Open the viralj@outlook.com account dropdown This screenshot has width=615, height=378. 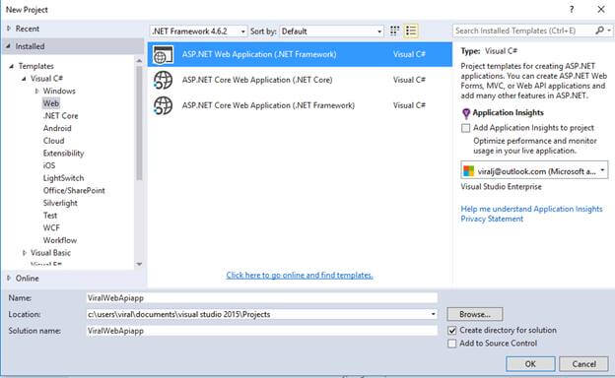534,170
